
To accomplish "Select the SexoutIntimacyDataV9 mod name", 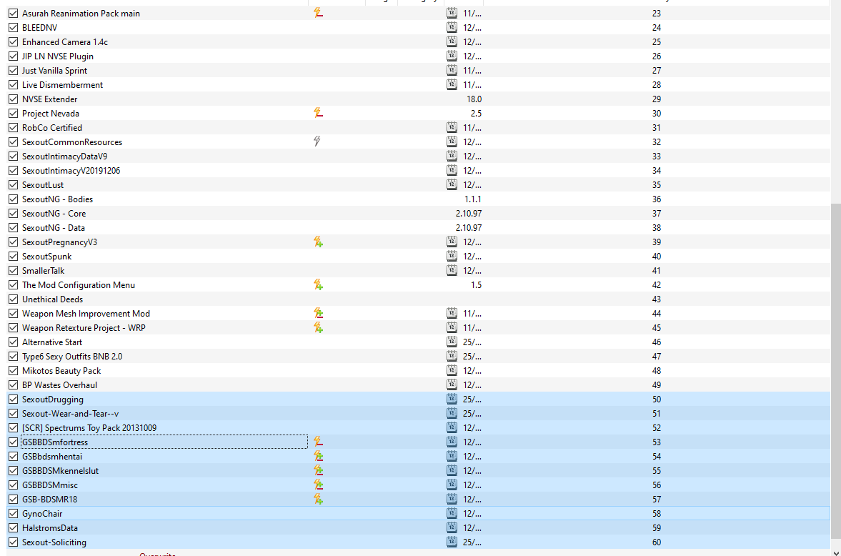I will [x=64, y=157].
